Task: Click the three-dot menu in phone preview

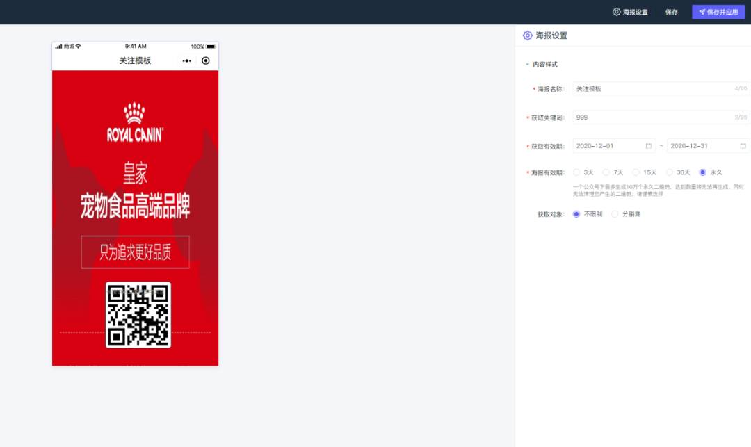Action: [x=187, y=60]
